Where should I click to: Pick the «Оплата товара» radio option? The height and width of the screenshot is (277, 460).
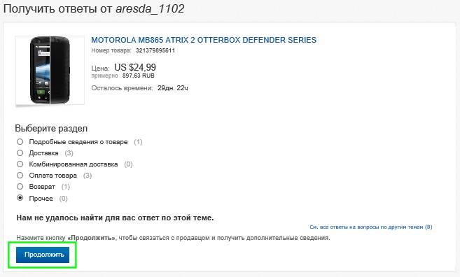20,176
